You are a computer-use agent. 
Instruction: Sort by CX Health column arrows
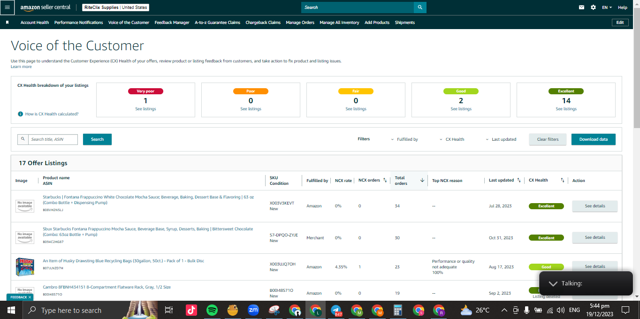click(562, 180)
